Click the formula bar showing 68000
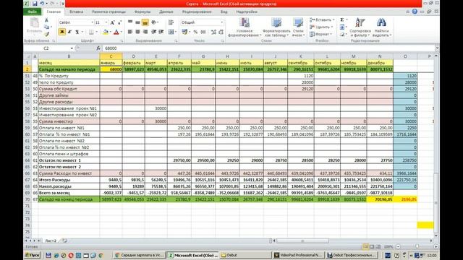 coord(268,48)
